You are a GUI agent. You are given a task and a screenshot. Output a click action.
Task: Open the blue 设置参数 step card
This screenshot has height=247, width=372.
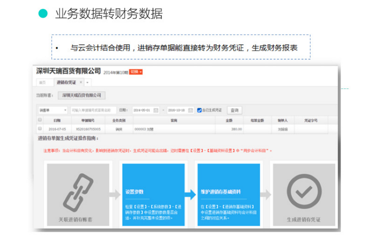[154, 194]
